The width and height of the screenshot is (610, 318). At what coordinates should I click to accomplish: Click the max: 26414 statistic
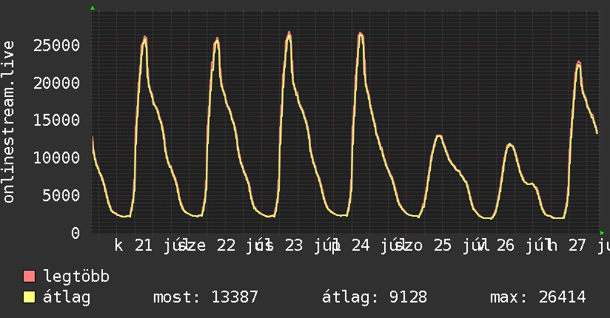click(538, 297)
